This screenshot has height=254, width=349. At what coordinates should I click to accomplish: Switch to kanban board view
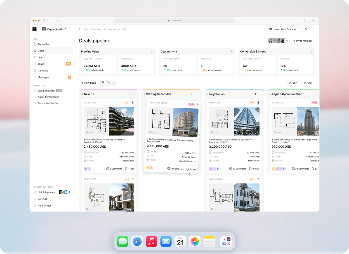coord(103,83)
